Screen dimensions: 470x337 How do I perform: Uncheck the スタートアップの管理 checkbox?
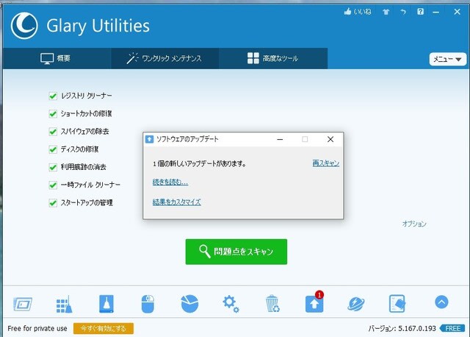tap(53, 203)
